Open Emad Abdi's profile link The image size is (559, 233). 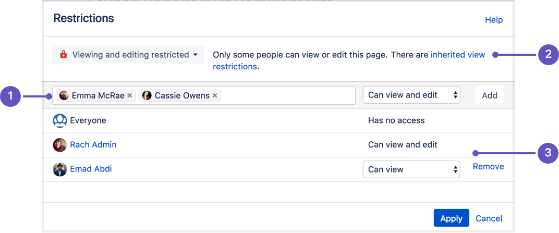click(91, 169)
